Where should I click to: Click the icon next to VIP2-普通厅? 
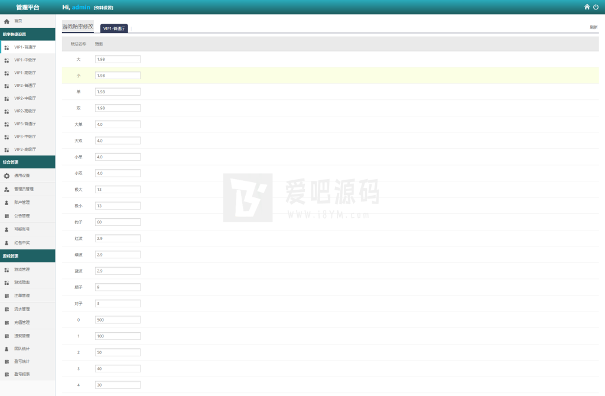click(6, 86)
